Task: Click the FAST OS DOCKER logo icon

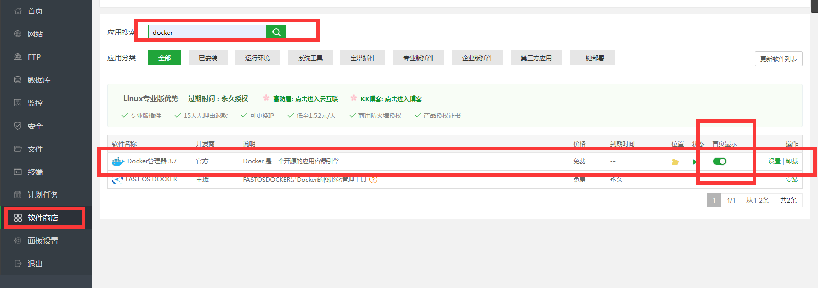Action: pyautogui.click(x=118, y=180)
